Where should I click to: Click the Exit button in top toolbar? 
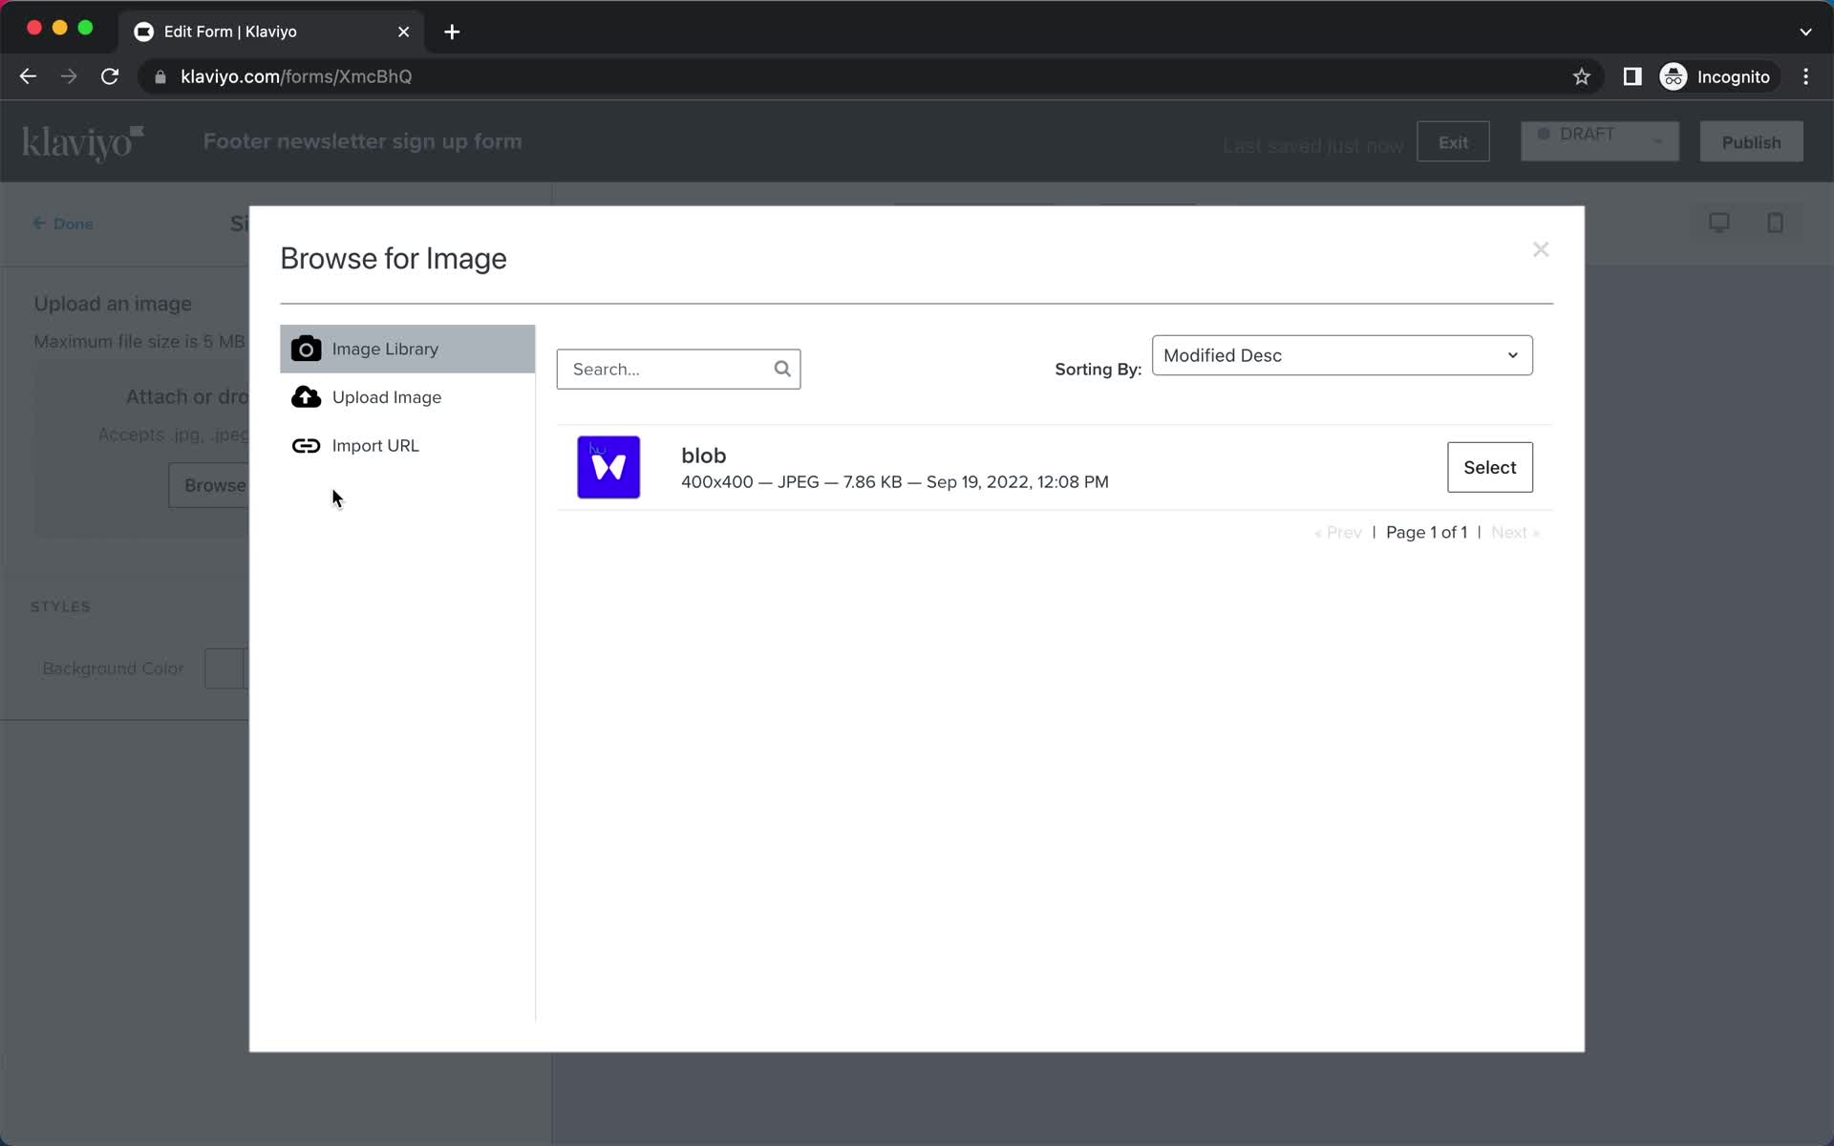point(1453,141)
